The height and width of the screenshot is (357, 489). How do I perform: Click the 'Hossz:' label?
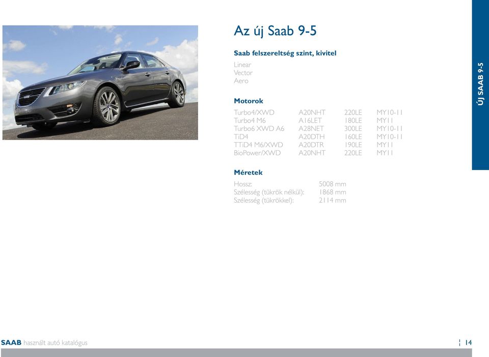(243, 184)
